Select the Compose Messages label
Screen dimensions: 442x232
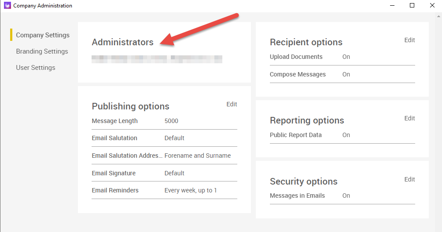click(x=298, y=75)
